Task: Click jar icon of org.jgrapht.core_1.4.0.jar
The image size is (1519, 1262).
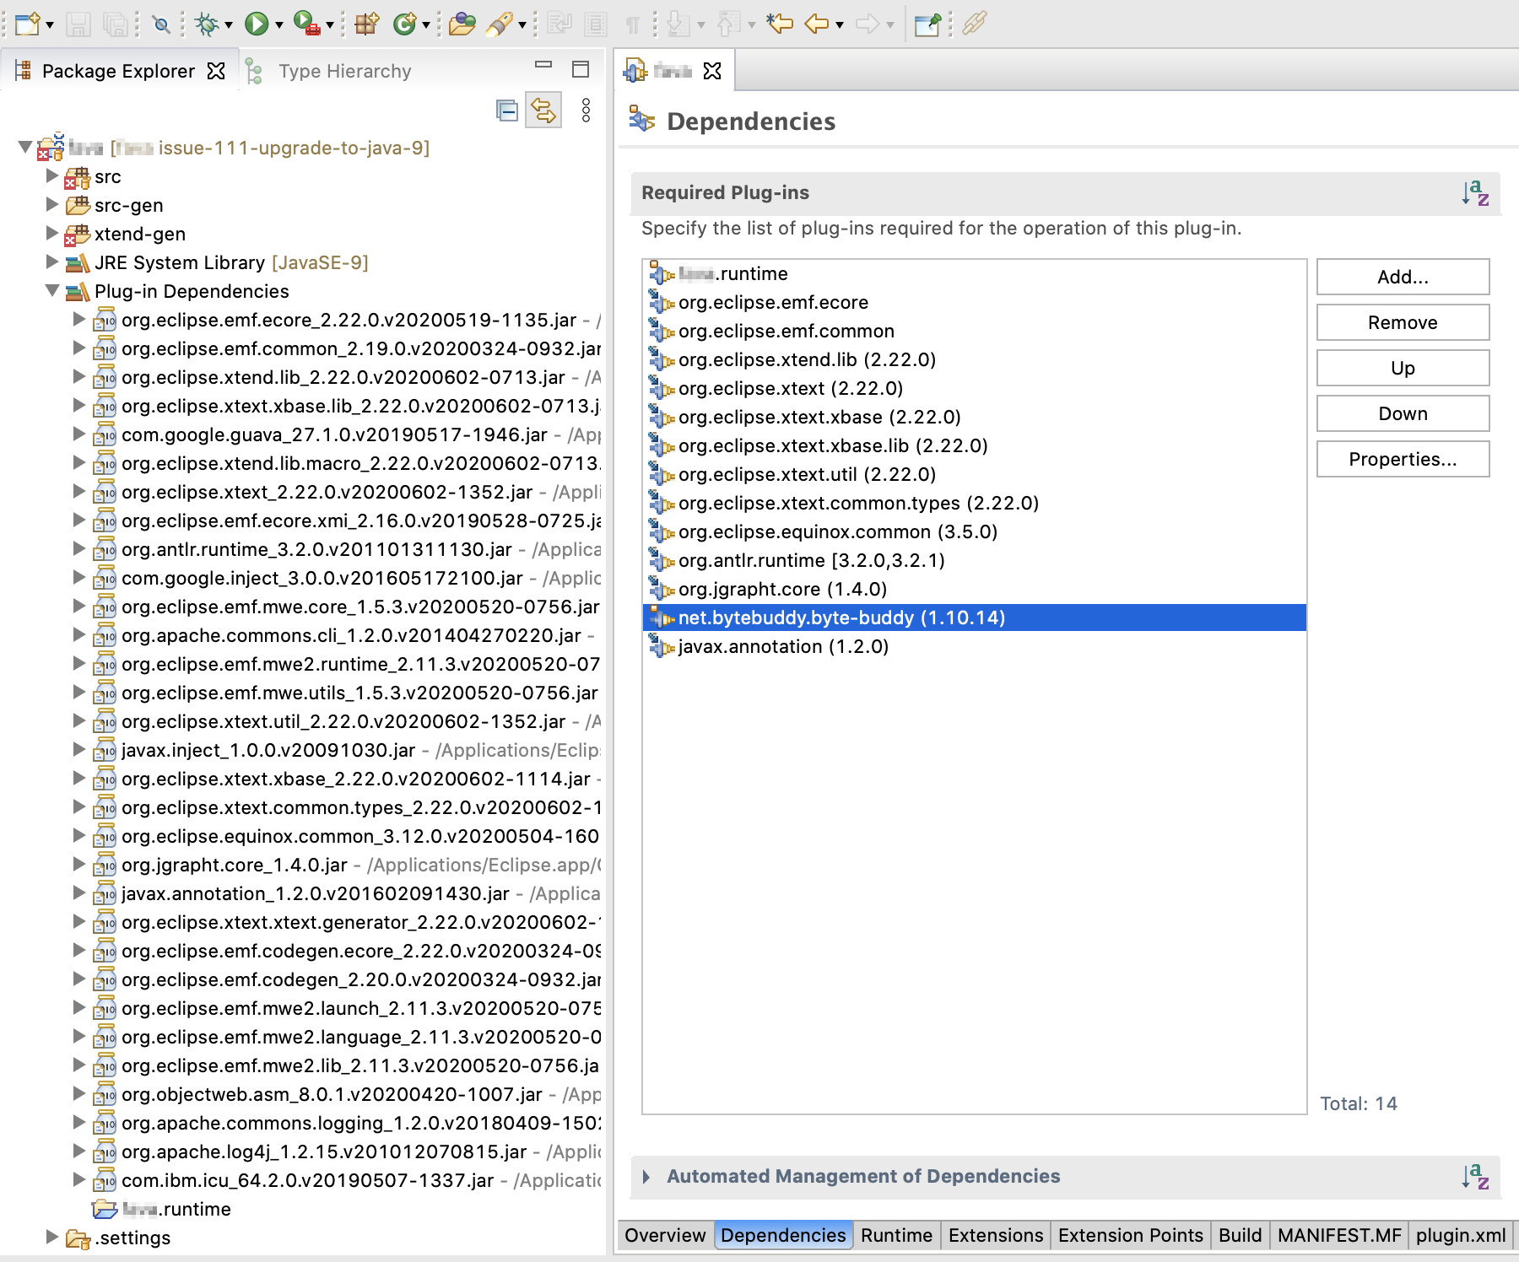Action: 105,866
